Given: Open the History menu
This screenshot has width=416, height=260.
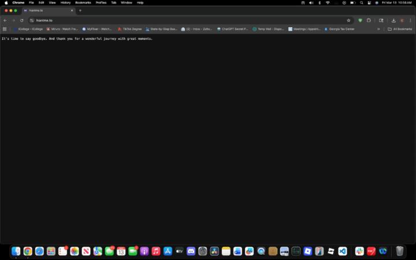Looking at the screenshot, I should tap(65, 3).
